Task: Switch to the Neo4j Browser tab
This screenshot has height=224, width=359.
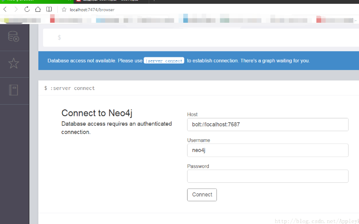Action: (36, 1)
